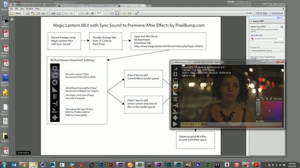Screen dimensions: 300x168
Task: Open the View menu in Adobe Reader
Action: pos(22,9)
